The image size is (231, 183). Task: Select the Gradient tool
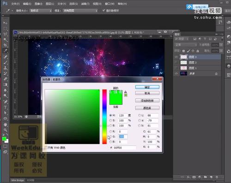coord(6,84)
